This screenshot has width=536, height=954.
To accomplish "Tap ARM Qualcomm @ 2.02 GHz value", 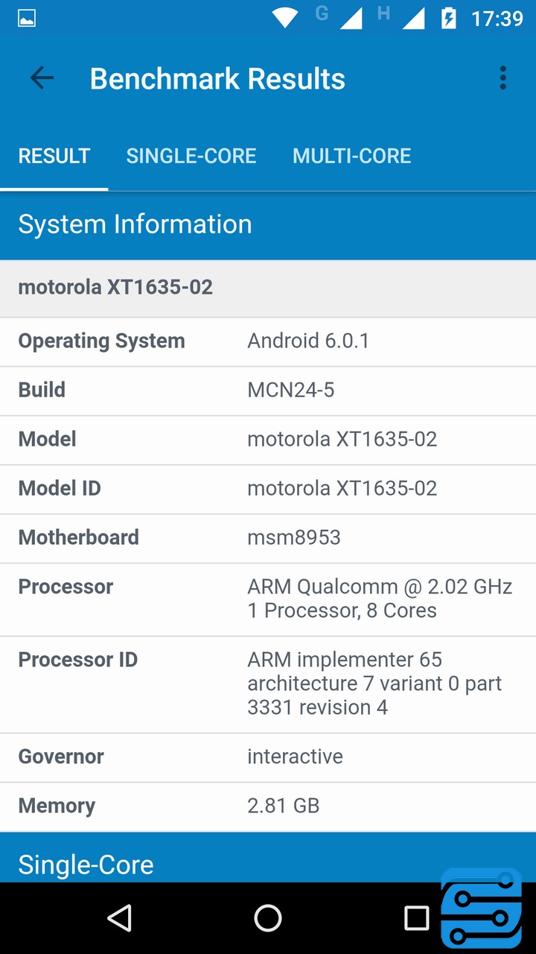I will pos(380,587).
